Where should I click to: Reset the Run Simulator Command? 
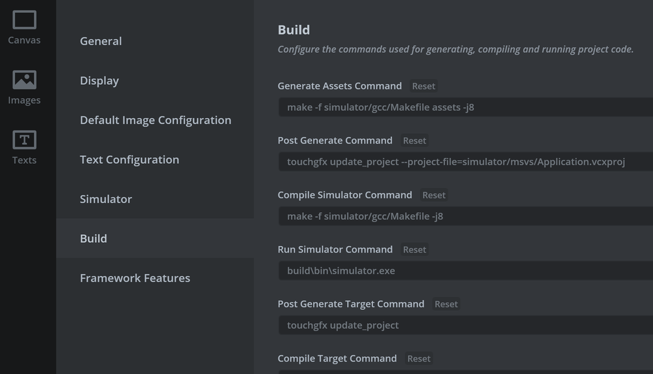(x=414, y=249)
